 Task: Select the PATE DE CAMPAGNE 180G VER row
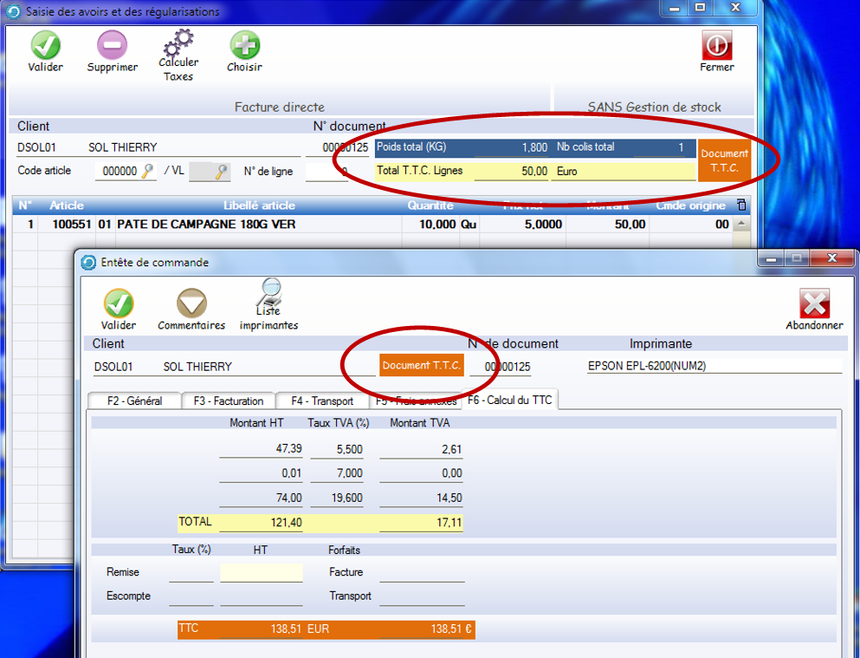[206, 225]
